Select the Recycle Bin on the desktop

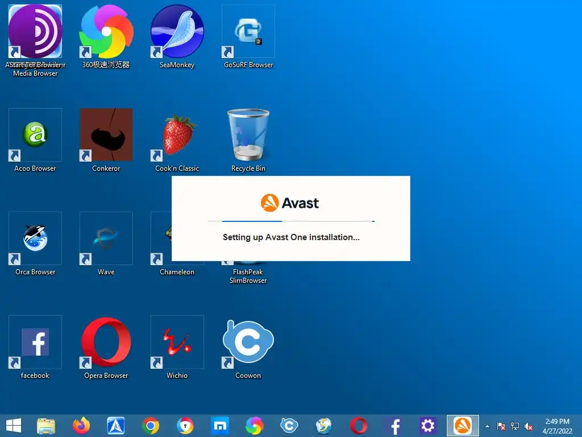point(248,135)
